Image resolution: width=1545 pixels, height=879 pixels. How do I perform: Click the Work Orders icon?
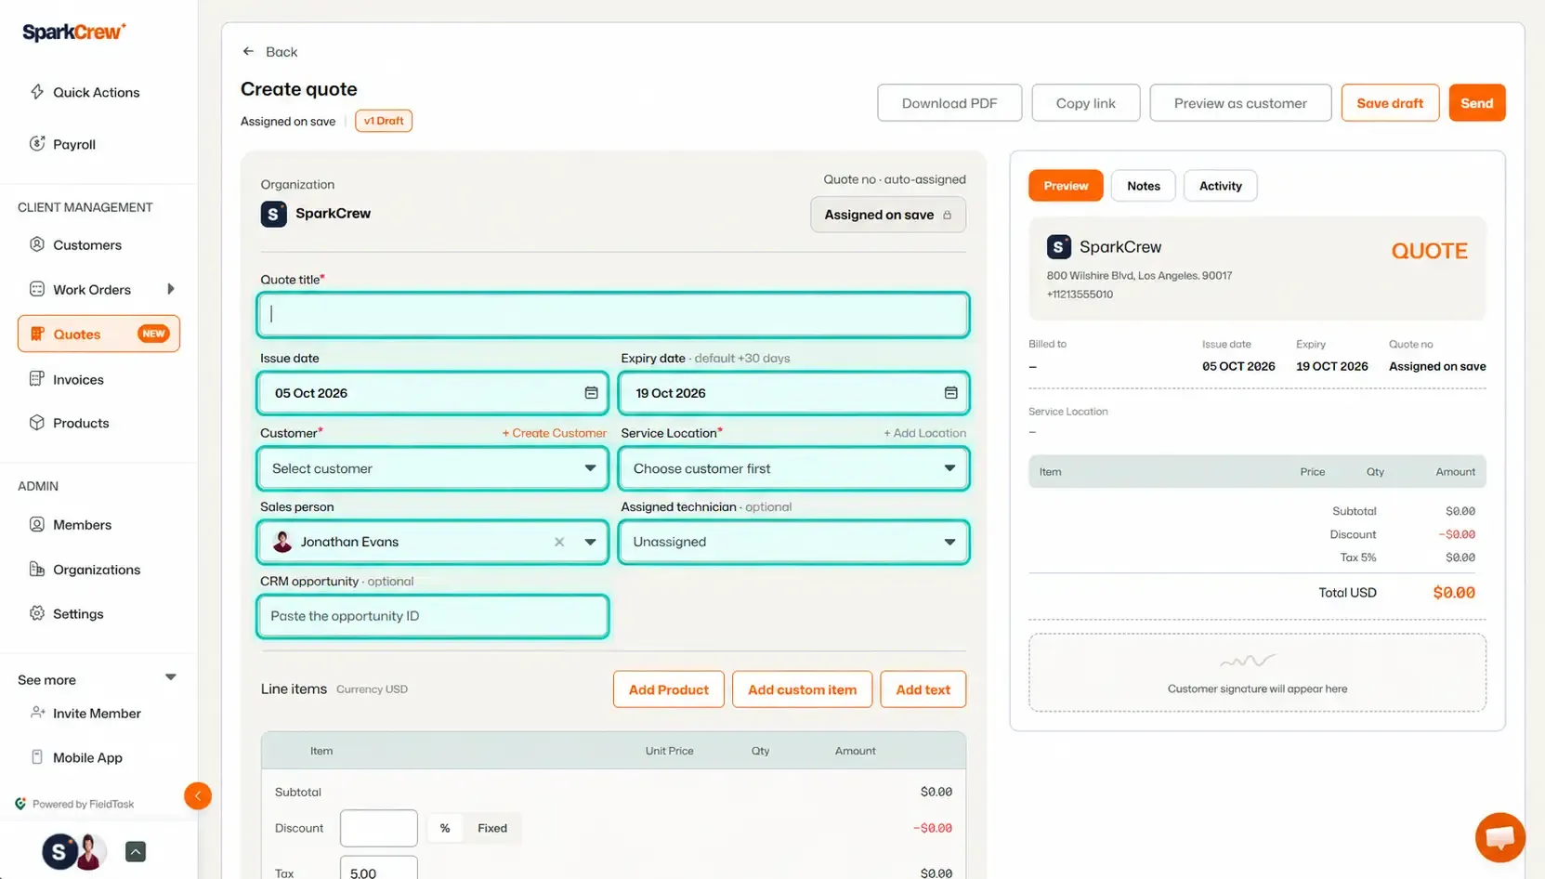(x=37, y=289)
